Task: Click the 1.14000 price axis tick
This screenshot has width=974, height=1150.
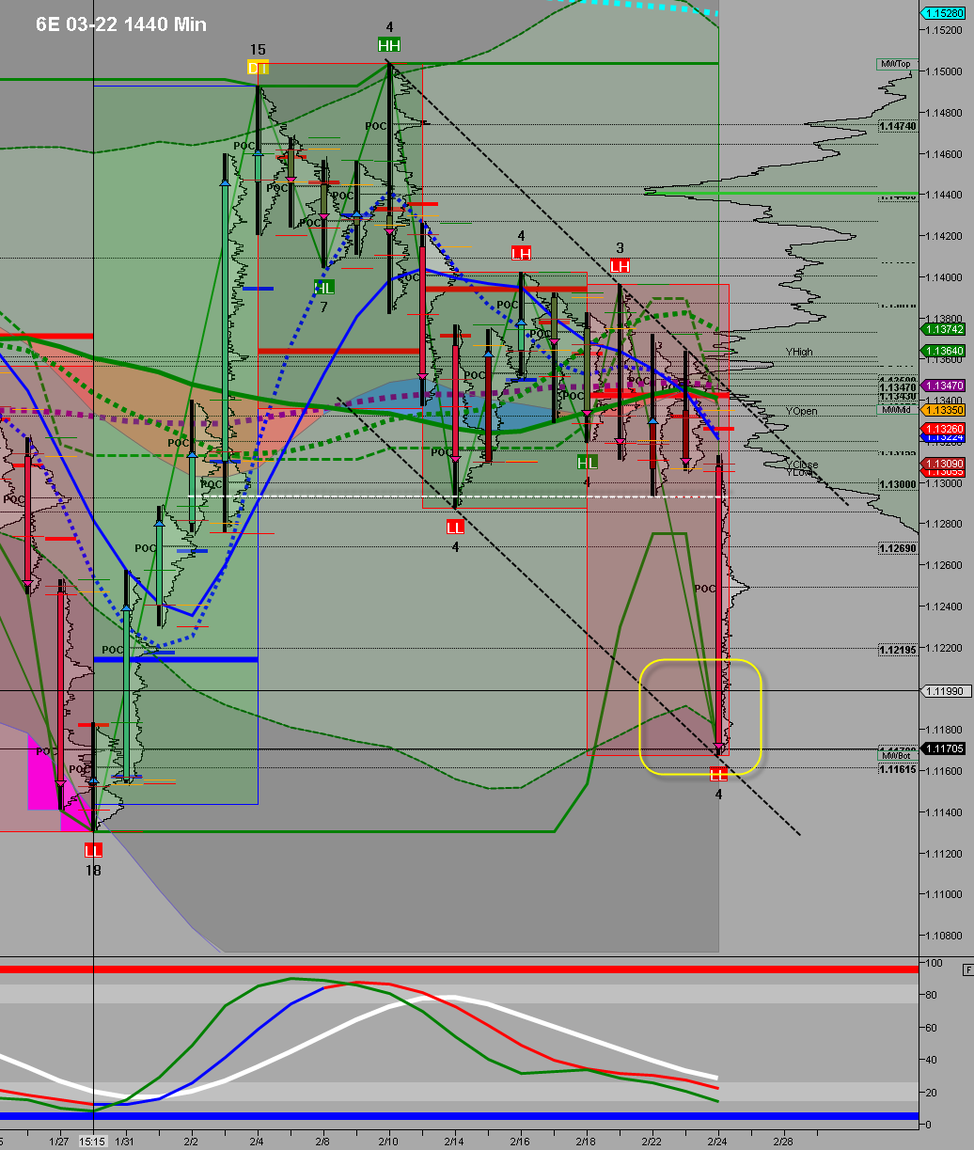Action: [x=944, y=277]
